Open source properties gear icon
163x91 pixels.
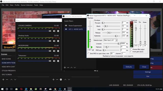tap(61, 80)
